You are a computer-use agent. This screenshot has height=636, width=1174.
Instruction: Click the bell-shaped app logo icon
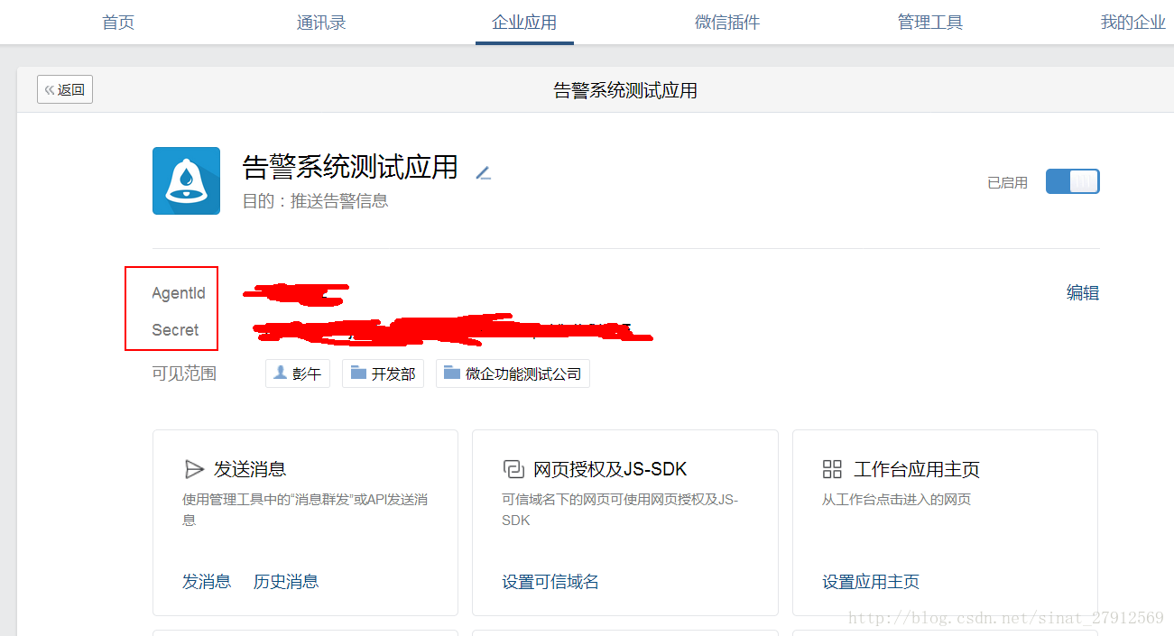[x=186, y=180]
